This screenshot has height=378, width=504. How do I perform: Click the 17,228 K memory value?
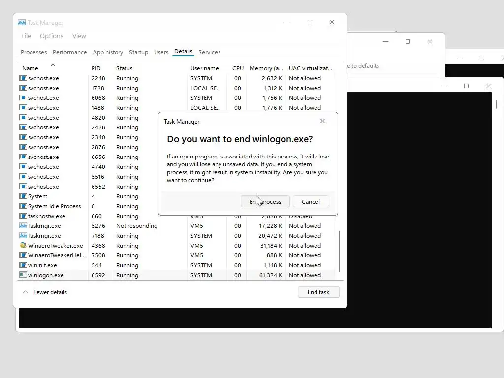[271, 225]
